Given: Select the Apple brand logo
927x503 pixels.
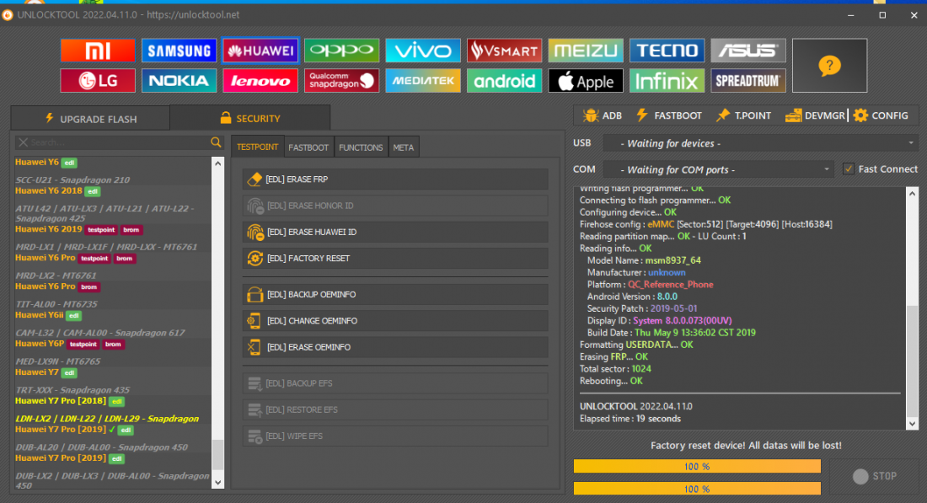Looking at the screenshot, I should (586, 81).
